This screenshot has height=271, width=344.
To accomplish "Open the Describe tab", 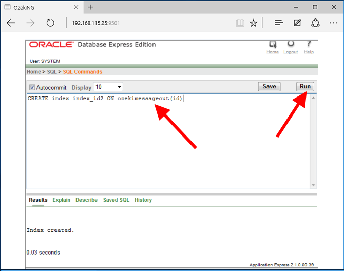I will [x=86, y=200].
